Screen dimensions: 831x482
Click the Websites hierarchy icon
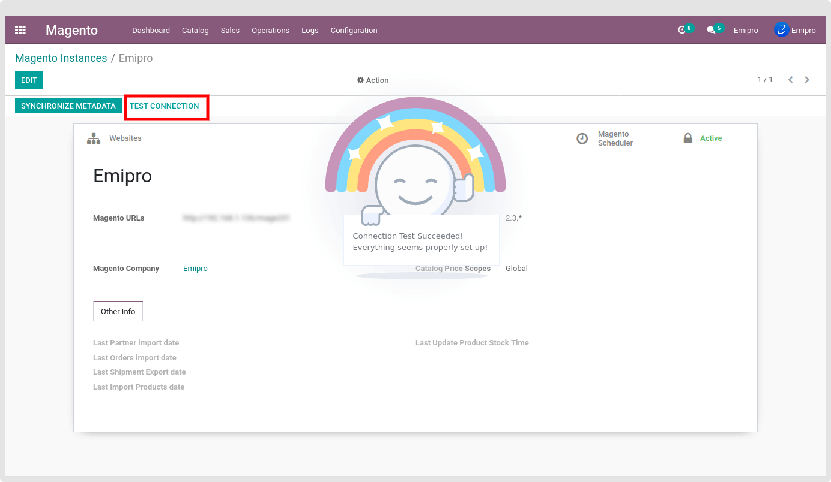coord(94,138)
